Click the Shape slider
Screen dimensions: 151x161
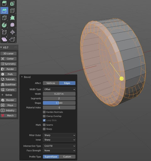click(x=59, y=103)
